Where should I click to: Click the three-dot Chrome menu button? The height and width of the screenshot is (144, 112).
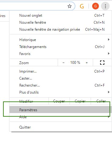(x=105, y=6)
